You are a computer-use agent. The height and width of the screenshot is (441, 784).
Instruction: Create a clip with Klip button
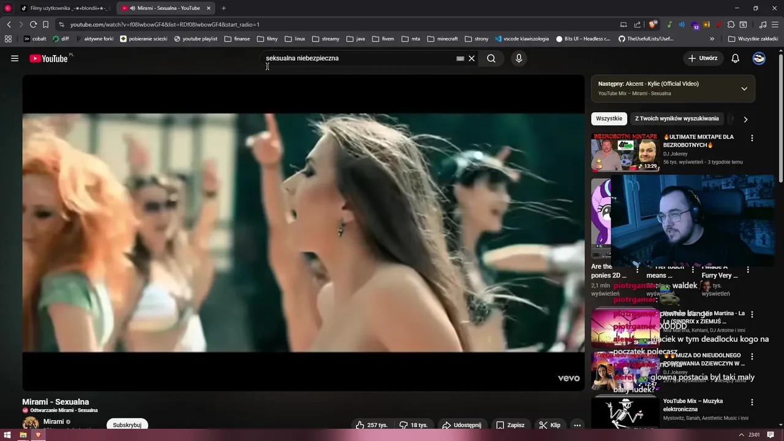[x=549, y=425]
